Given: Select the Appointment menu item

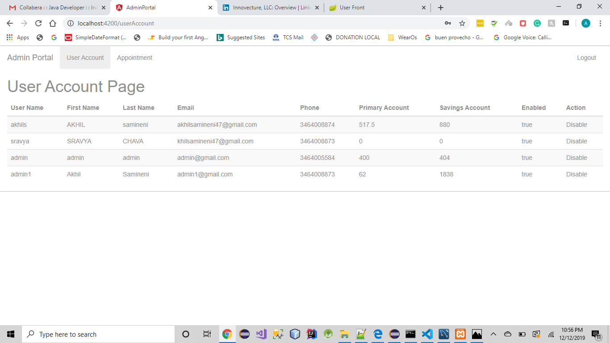Looking at the screenshot, I should click(x=134, y=58).
